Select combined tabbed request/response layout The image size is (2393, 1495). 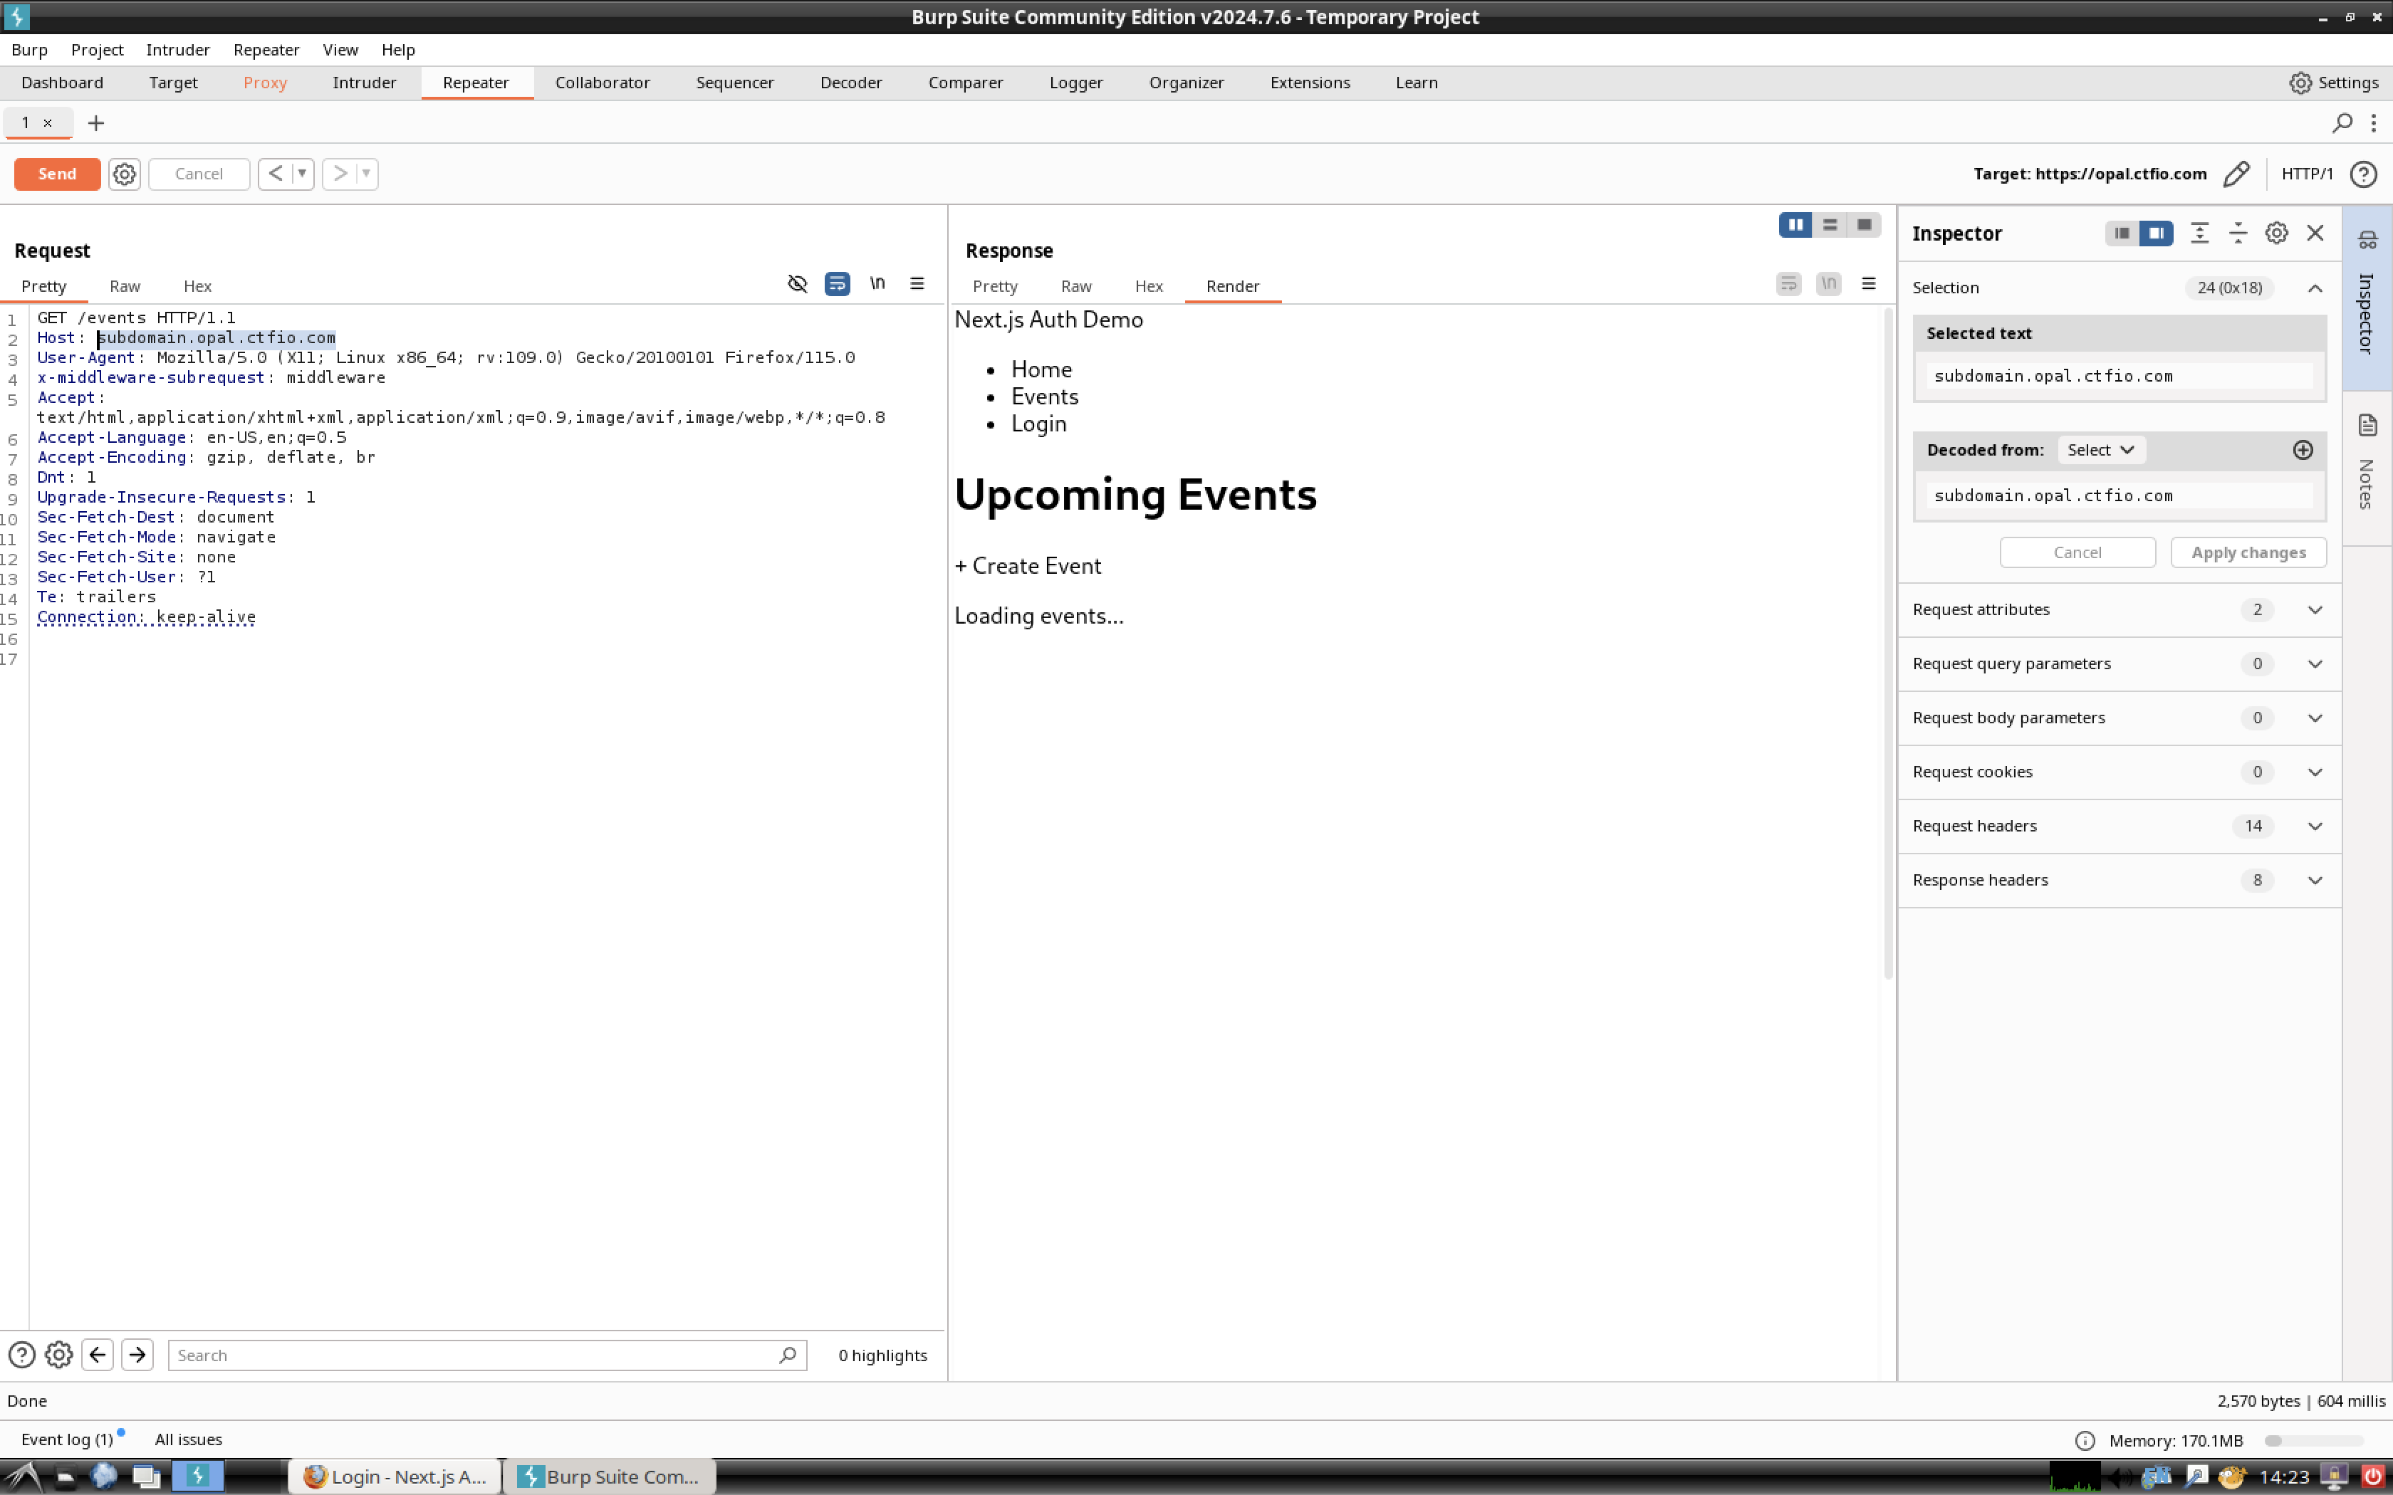(1864, 224)
